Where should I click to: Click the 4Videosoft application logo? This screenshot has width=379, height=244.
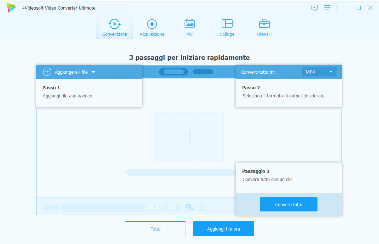(x=11, y=8)
